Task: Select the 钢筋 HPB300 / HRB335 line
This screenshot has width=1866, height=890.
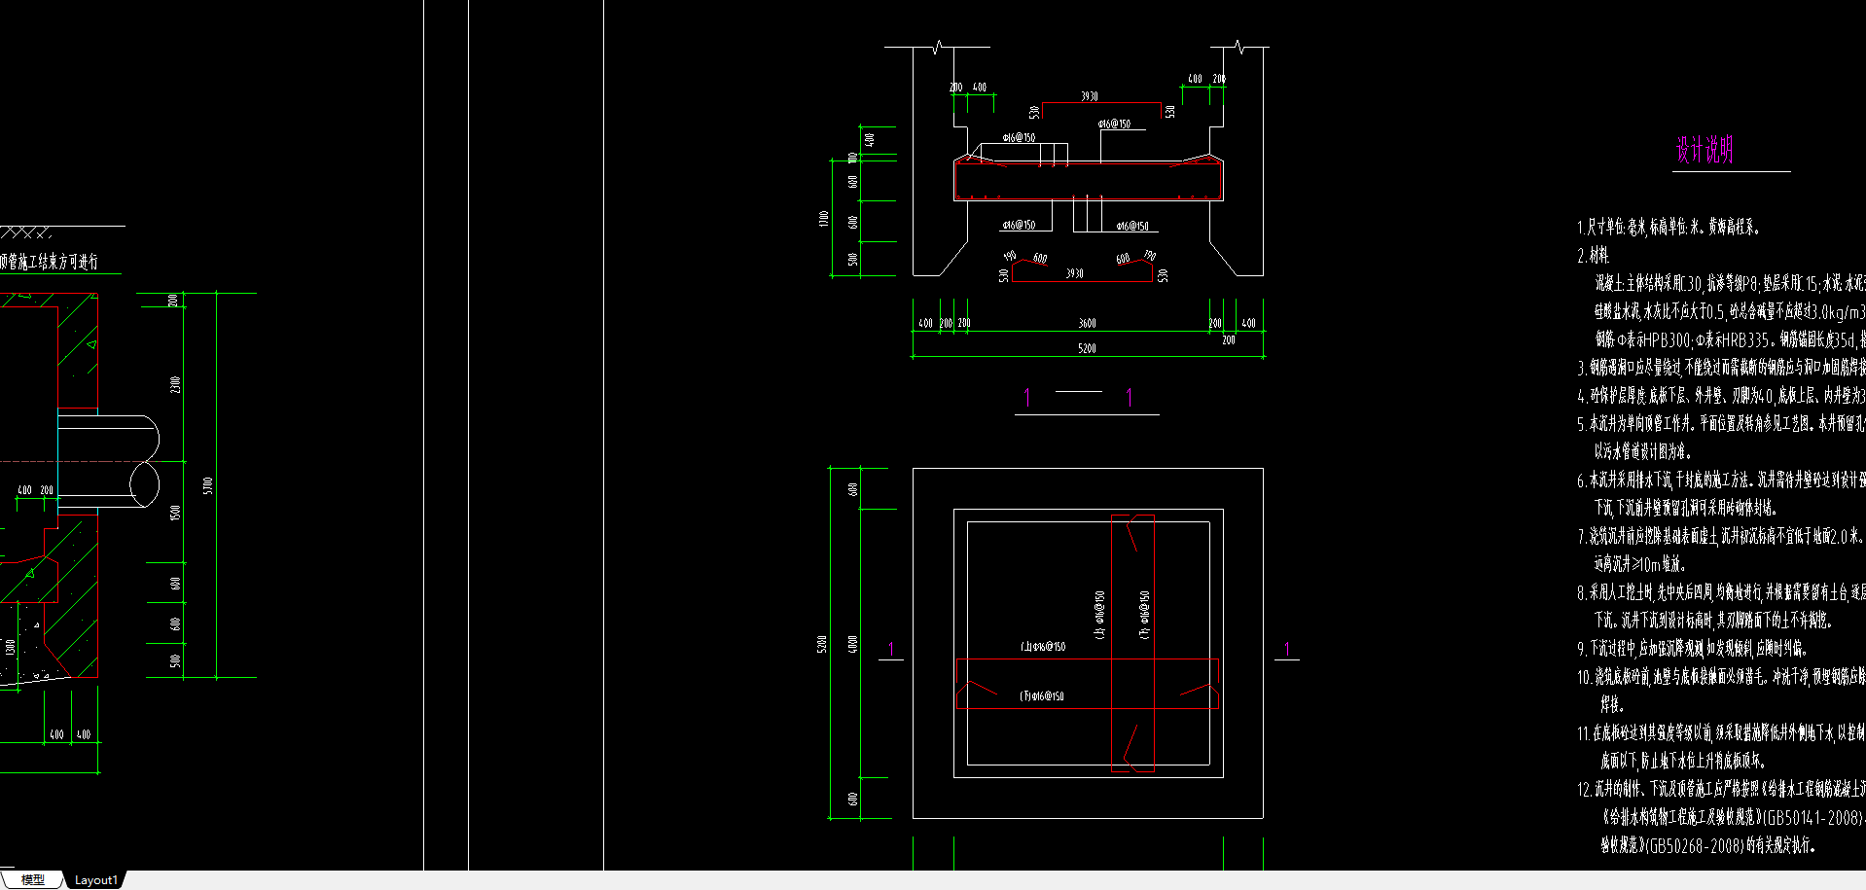Action: pyautogui.click(x=1730, y=339)
